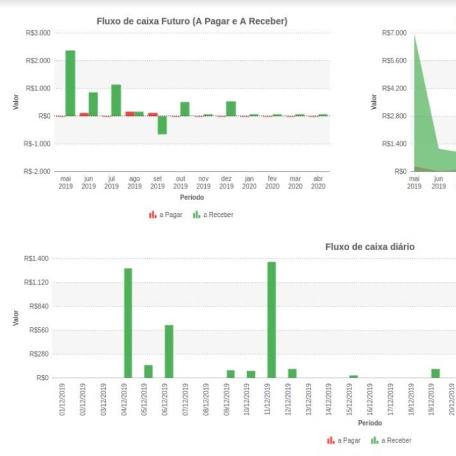Select the daily bar for 10/12/2019
This screenshot has width=456, height=456.
tap(251, 374)
